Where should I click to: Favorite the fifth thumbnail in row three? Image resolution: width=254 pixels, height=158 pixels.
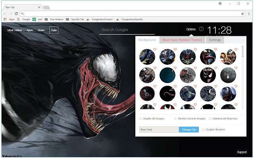(x=236, y=86)
